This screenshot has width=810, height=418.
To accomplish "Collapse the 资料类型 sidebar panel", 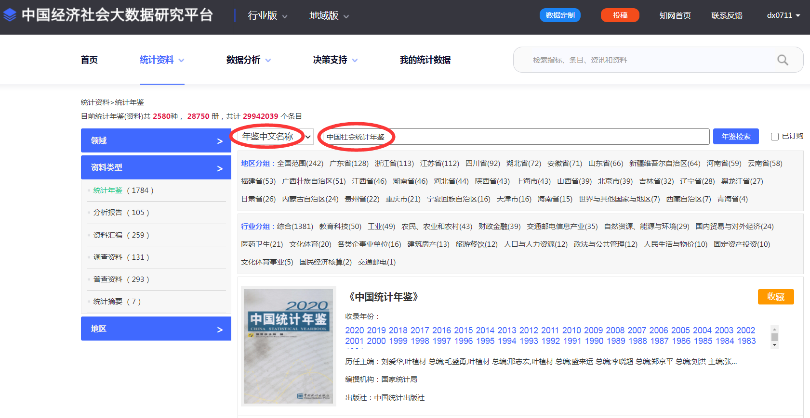I will (156, 167).
